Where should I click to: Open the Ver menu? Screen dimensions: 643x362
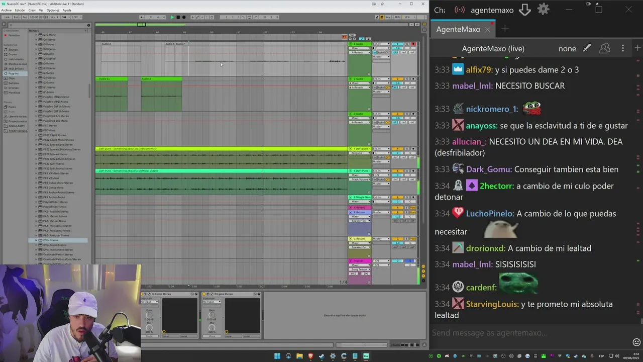click(x=41, y=10)
